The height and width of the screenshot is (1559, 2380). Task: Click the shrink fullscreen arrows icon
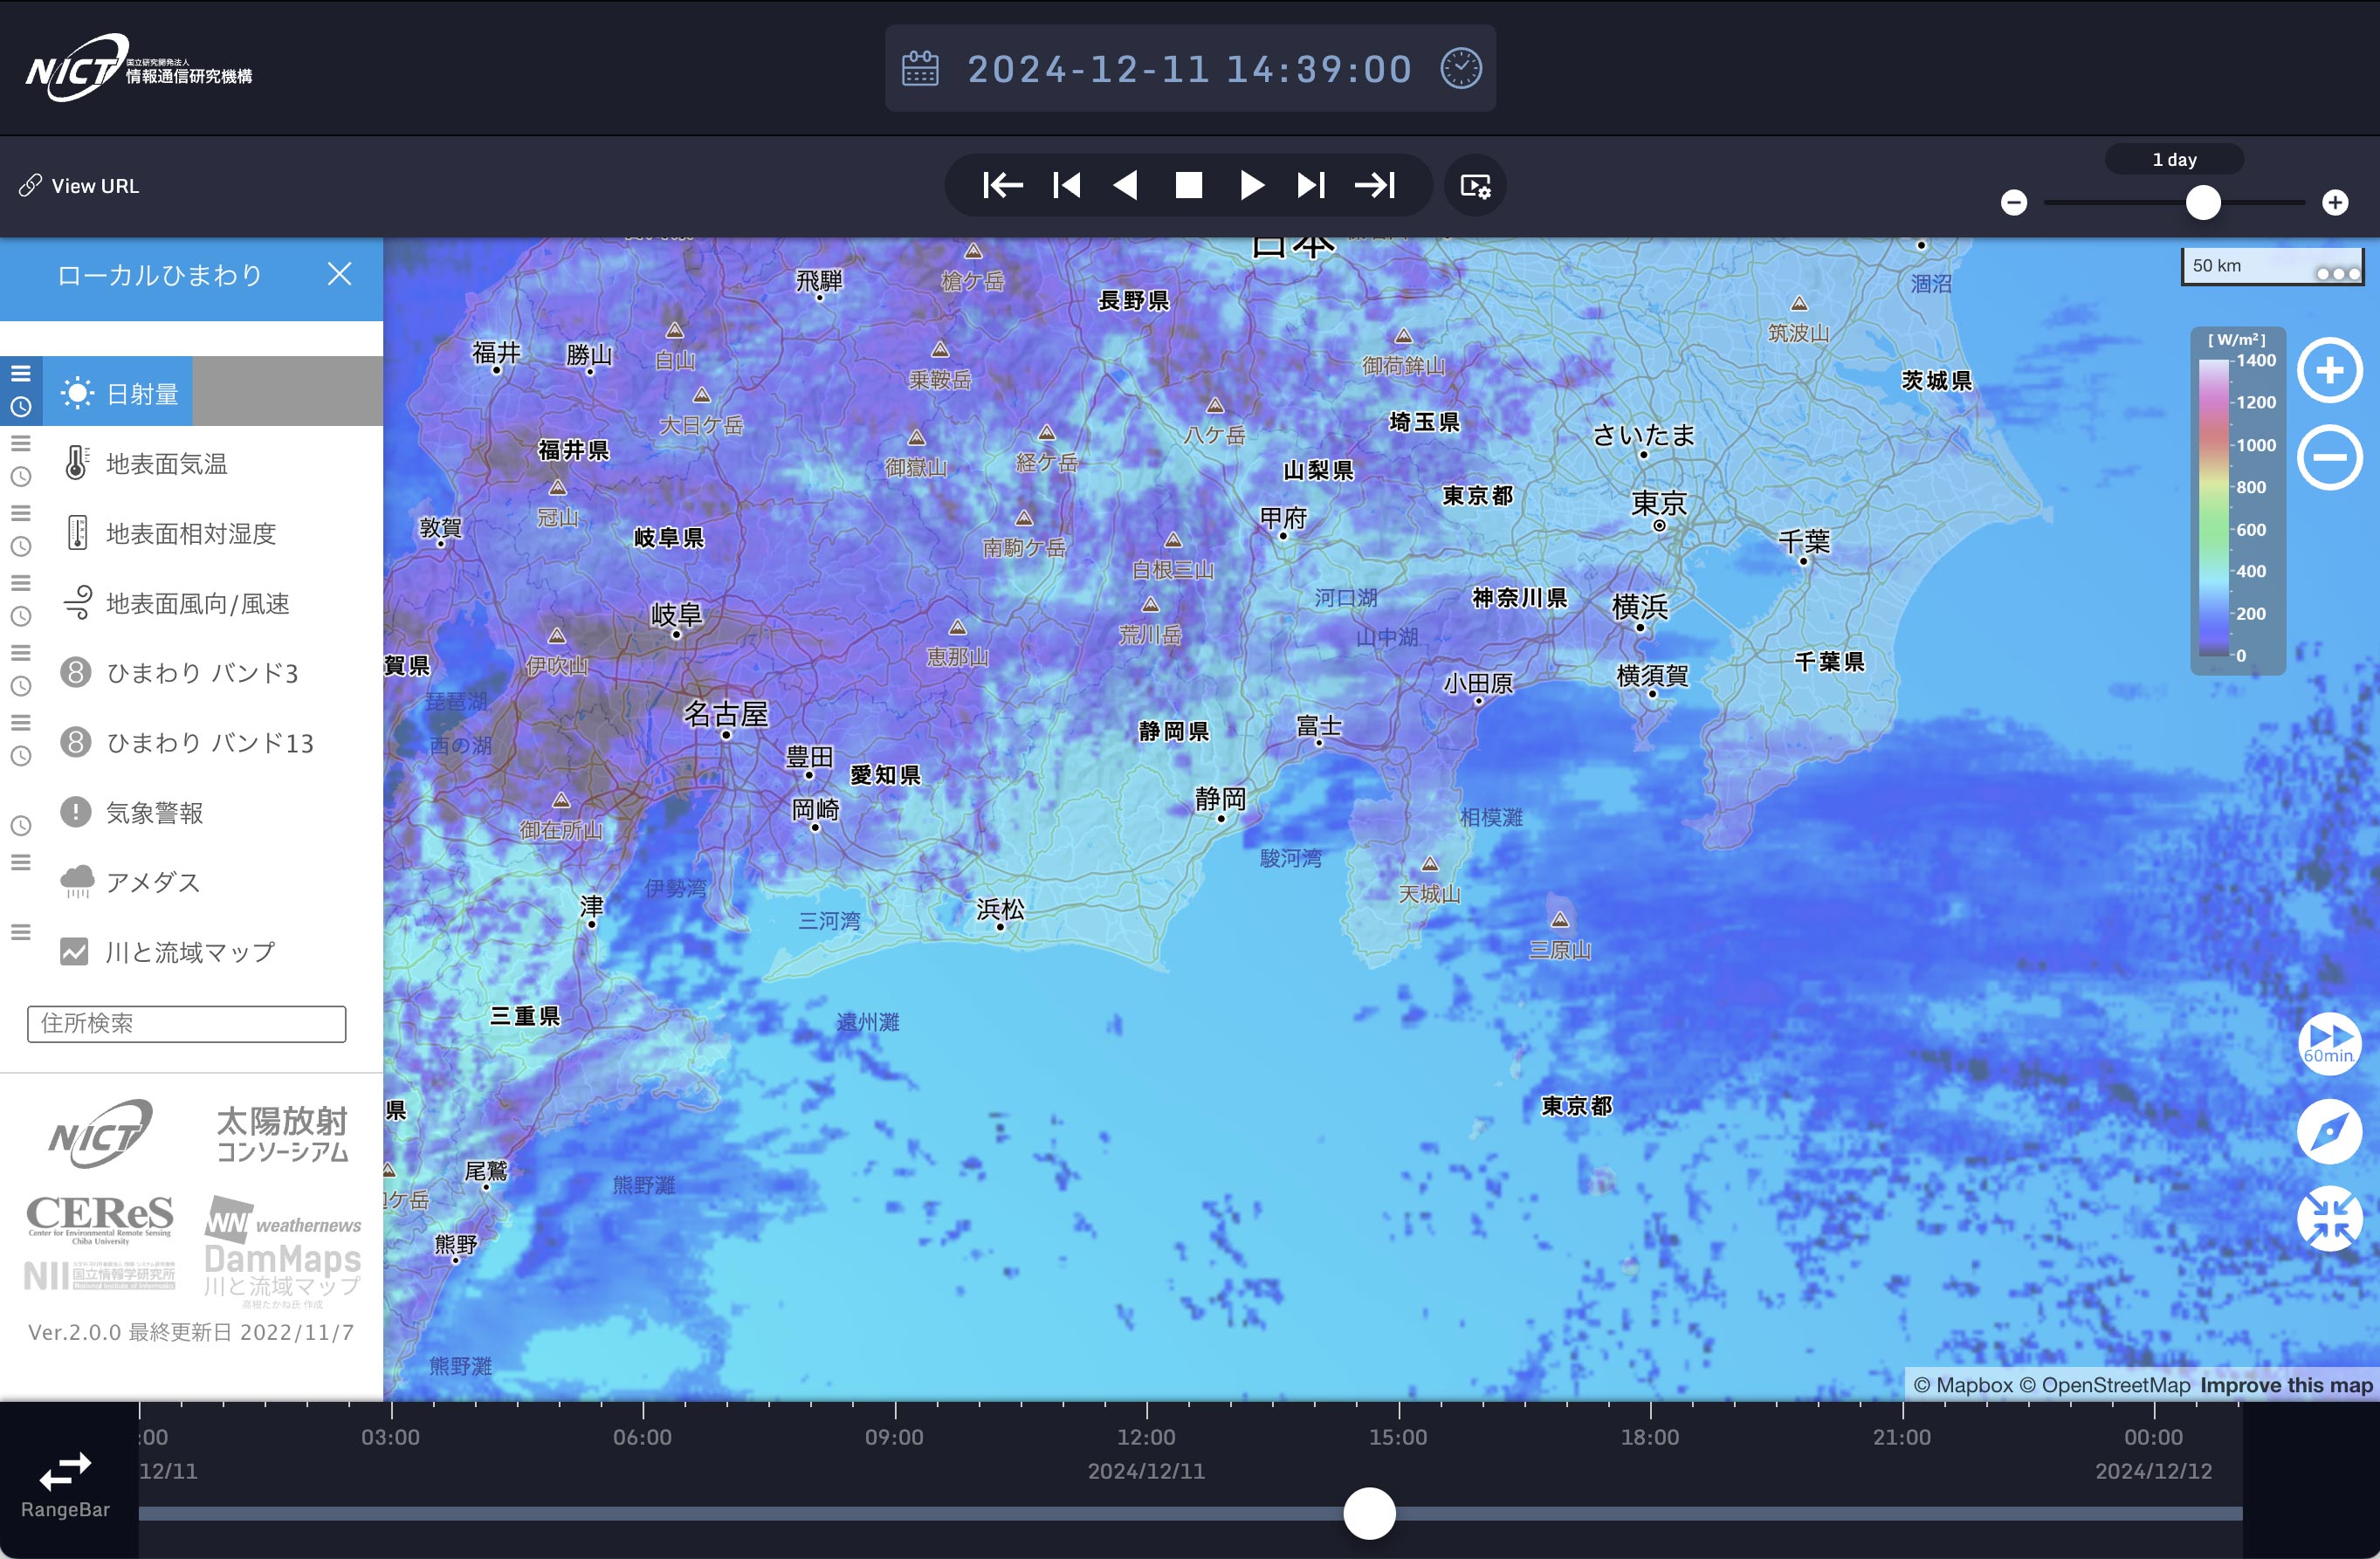click(2329, 1218)
